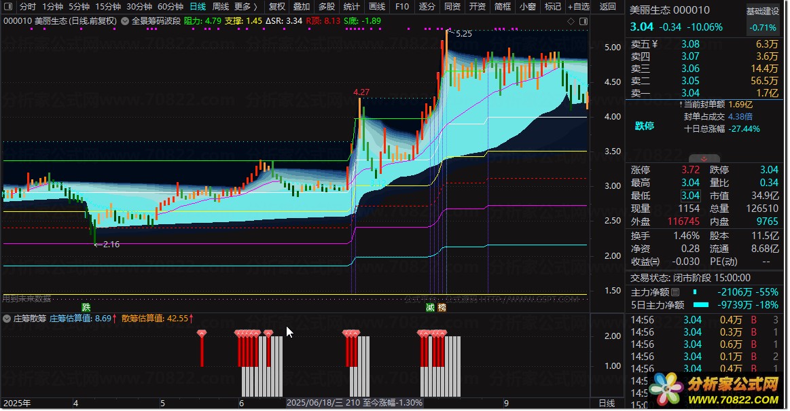Click the 榜 marker below the chart

tap(442, 307)
